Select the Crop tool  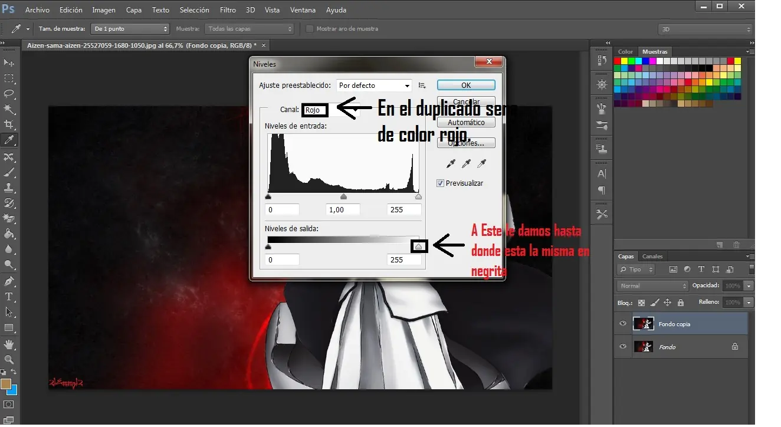pyautogui.click(x=9, y=124)
